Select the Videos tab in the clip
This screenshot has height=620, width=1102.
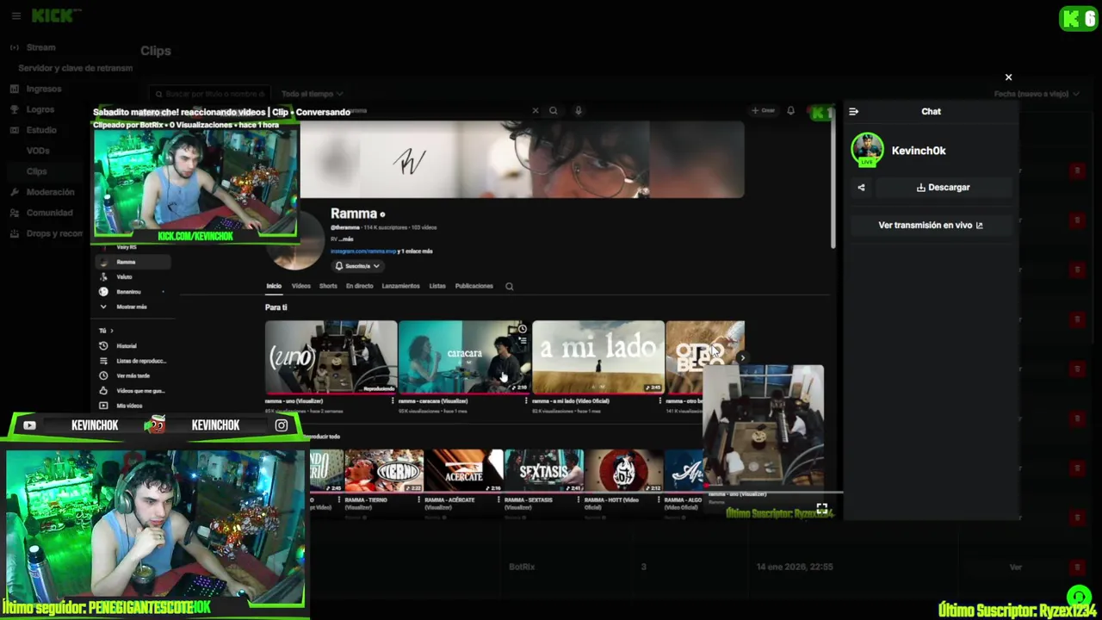pyautogui.click(x=300, y=286)
